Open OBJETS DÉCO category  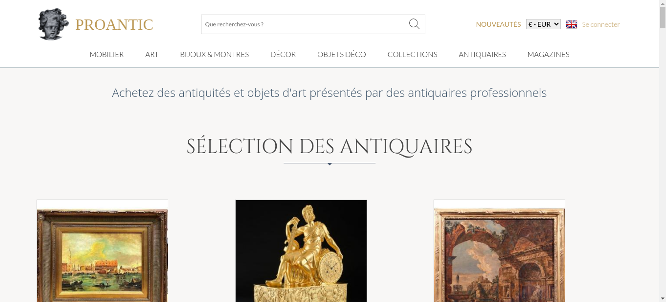pyautogui.click(x=342, y=54)
